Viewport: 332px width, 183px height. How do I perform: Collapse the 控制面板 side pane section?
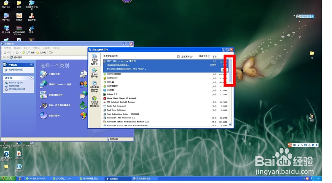click(32, 65)
